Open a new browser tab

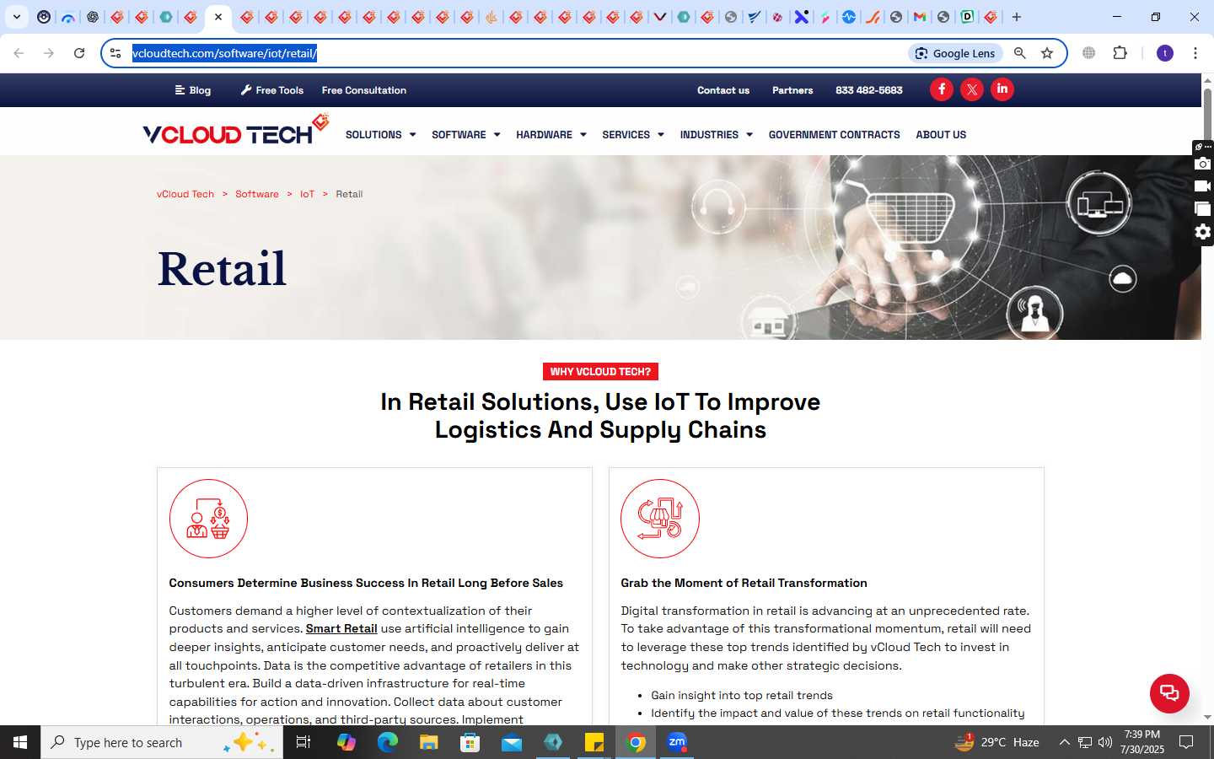(1017, 17)
